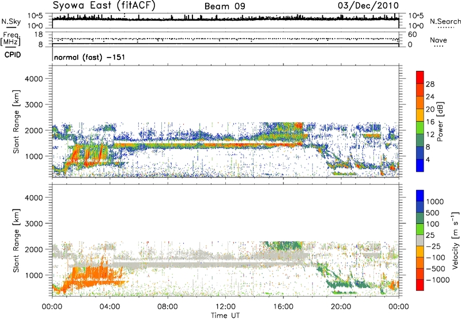Screen dimensions: 461x319
Task: Click the "16" label on the power colorbar
Action: coord(430,122)
